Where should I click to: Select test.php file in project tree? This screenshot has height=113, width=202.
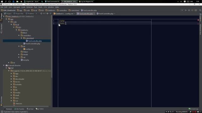[25, 60]
